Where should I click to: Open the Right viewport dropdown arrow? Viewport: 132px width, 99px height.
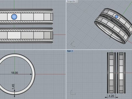coord(72,51)
